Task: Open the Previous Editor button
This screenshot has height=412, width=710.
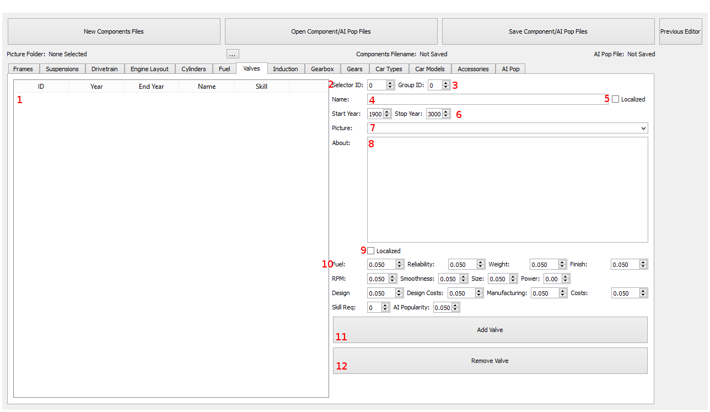Action: (x=680, y=31)
